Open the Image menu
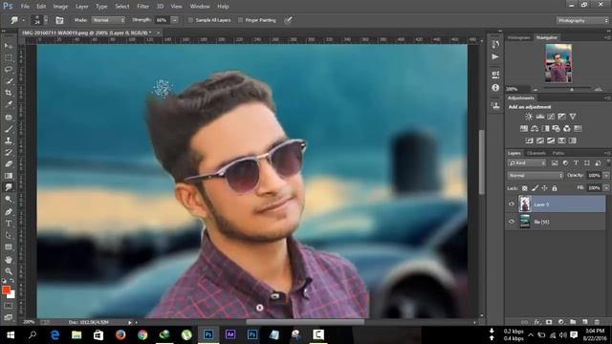 [x=60, y=7]
